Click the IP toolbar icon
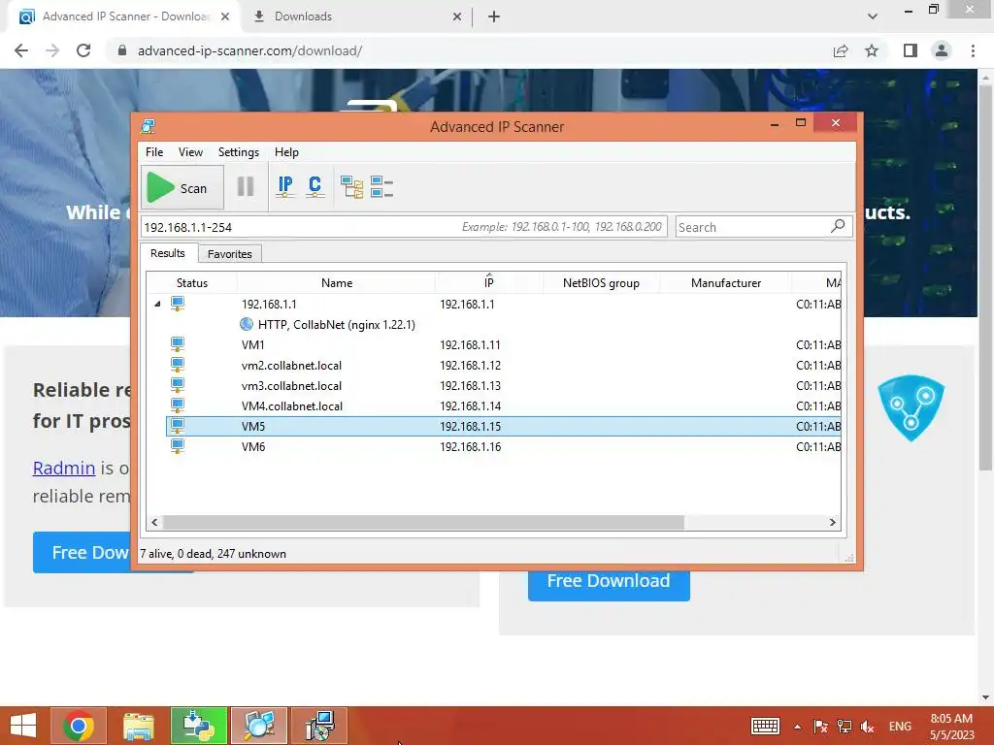The width and height of the screenshot is (994, 745). click(x=285, y=186)
